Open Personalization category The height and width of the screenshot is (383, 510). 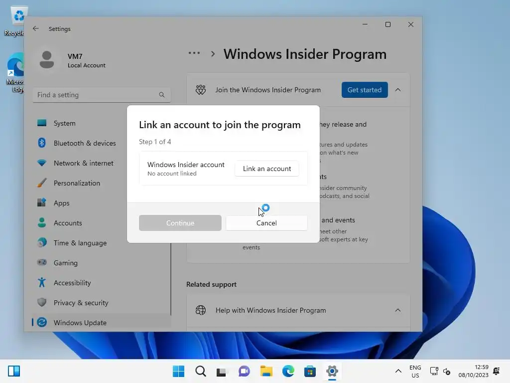[x=102, y=183]
